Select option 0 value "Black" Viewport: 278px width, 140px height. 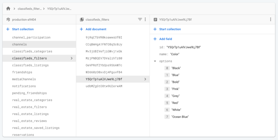[x=176, y=68]
